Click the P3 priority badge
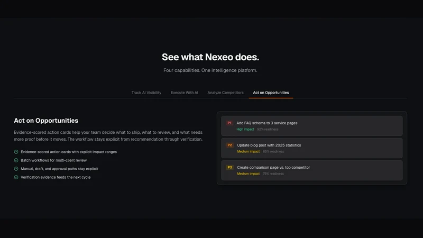Screen dimensions: 423x238 tap(229, 167)
